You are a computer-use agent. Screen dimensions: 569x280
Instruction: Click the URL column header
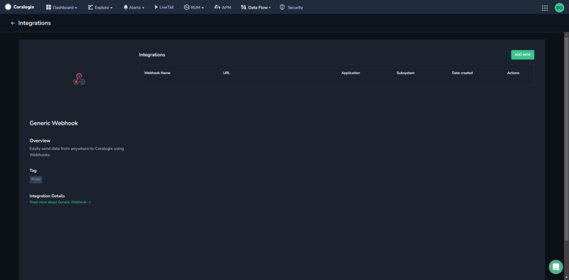[227, 73]
